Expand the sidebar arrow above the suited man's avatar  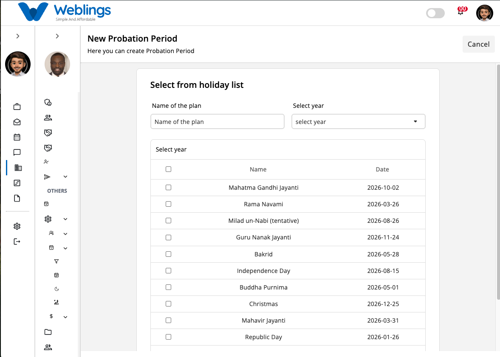(x=57, y=36)
